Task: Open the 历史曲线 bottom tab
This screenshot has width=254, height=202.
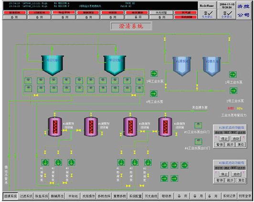Action: pos(151,196)
